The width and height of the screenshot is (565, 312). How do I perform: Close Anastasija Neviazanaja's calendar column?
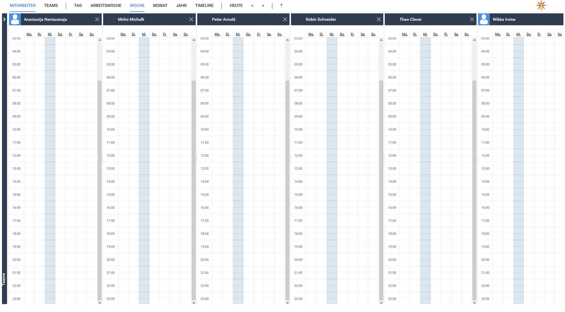pyautogui.click(x=97, y=20)
